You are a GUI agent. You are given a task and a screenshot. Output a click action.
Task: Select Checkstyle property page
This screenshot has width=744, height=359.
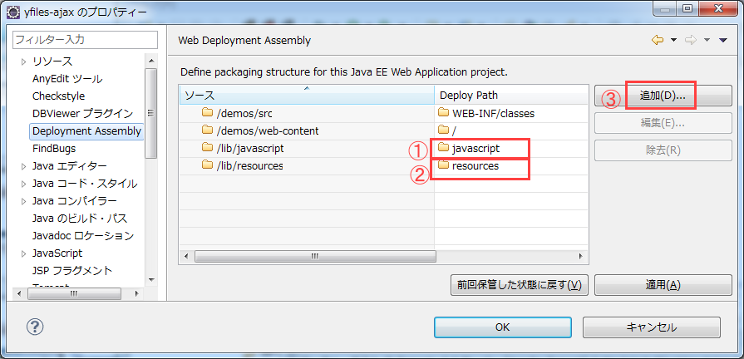point(58,96)
